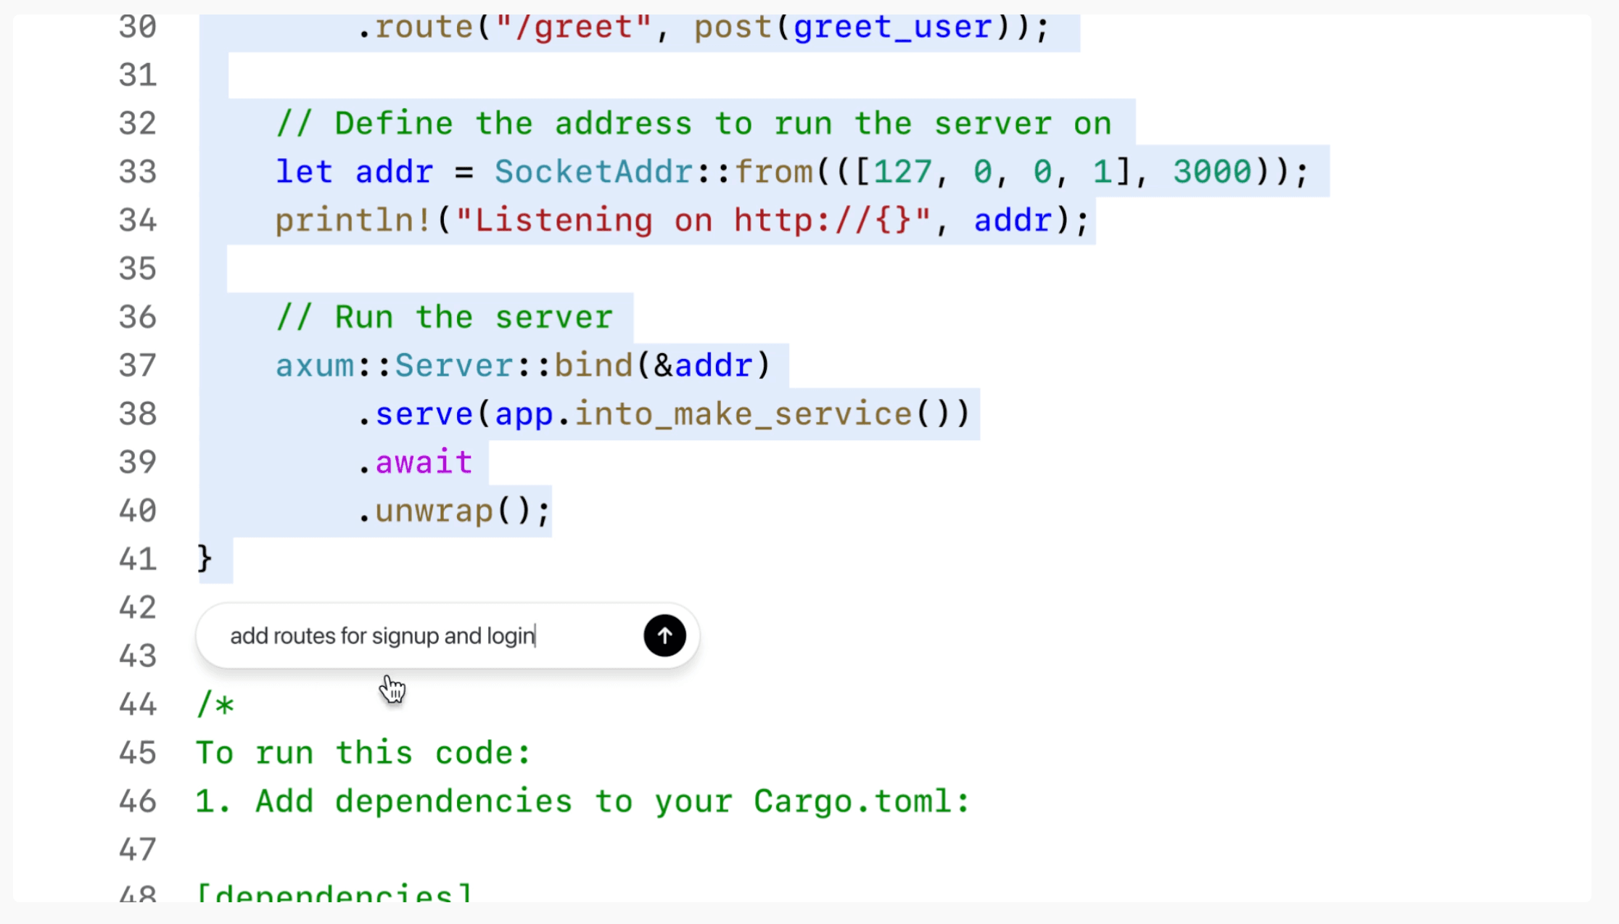Click on line number 30

click(137, 25)
